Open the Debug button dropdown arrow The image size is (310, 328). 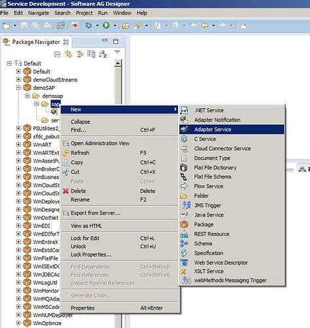pyautogui.click(x=97, y=26)
